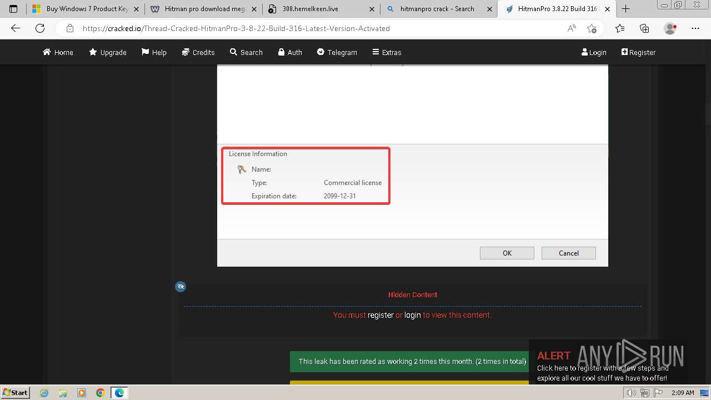Open the Windows Start menu
The image size is (711, 400).
[16, 392]
